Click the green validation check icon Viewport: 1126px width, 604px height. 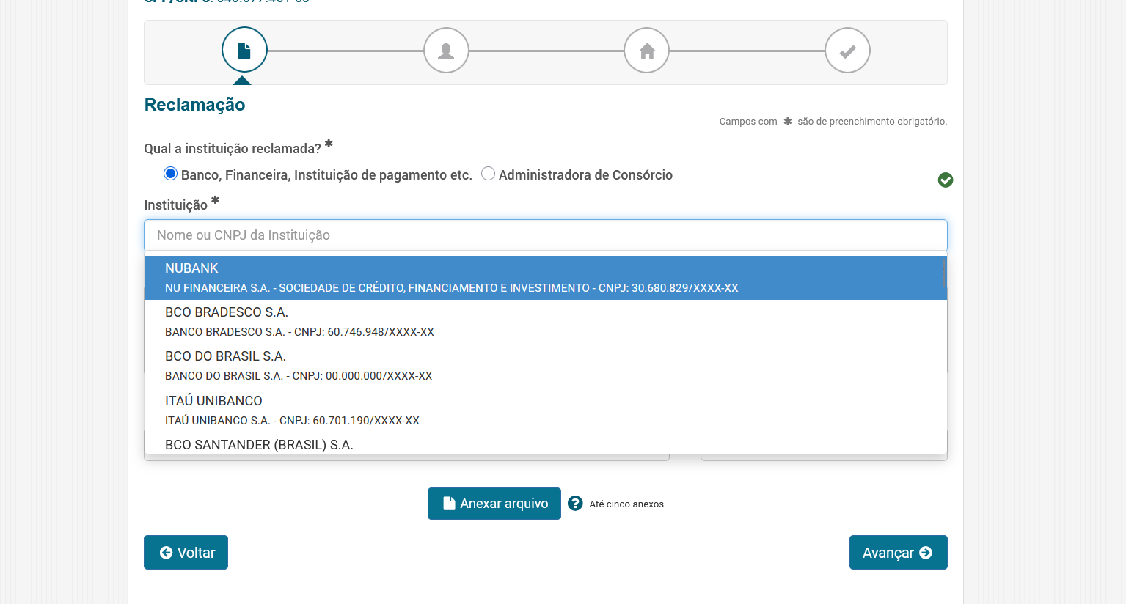(946, 180)
